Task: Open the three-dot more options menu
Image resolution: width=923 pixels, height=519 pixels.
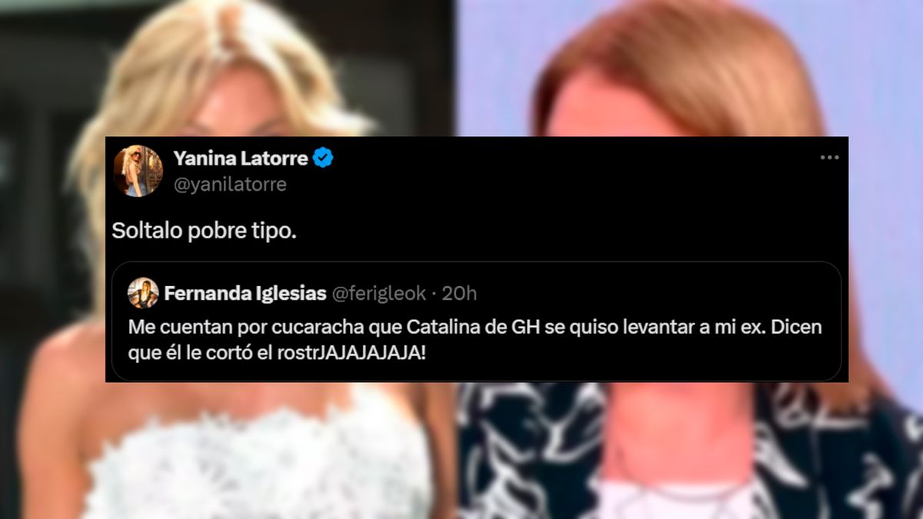Action: pyautogui.click(x=829, y=158)
